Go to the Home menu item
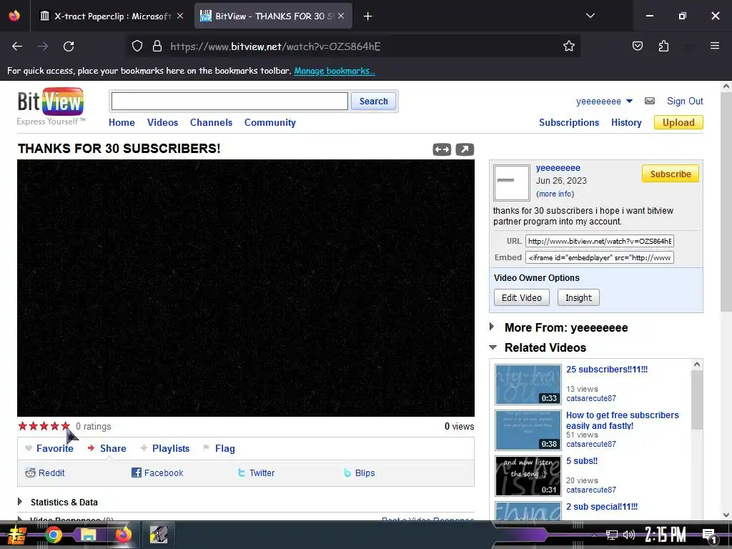The image size is (732, 549). (x=122, y=122)
